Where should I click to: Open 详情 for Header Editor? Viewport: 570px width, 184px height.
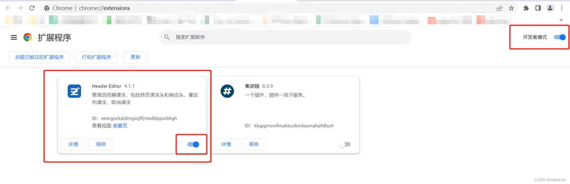point(74,144)
